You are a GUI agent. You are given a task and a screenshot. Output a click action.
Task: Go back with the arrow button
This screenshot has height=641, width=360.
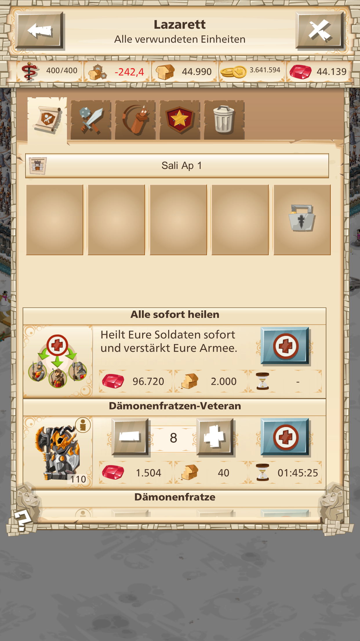[39, 30]
